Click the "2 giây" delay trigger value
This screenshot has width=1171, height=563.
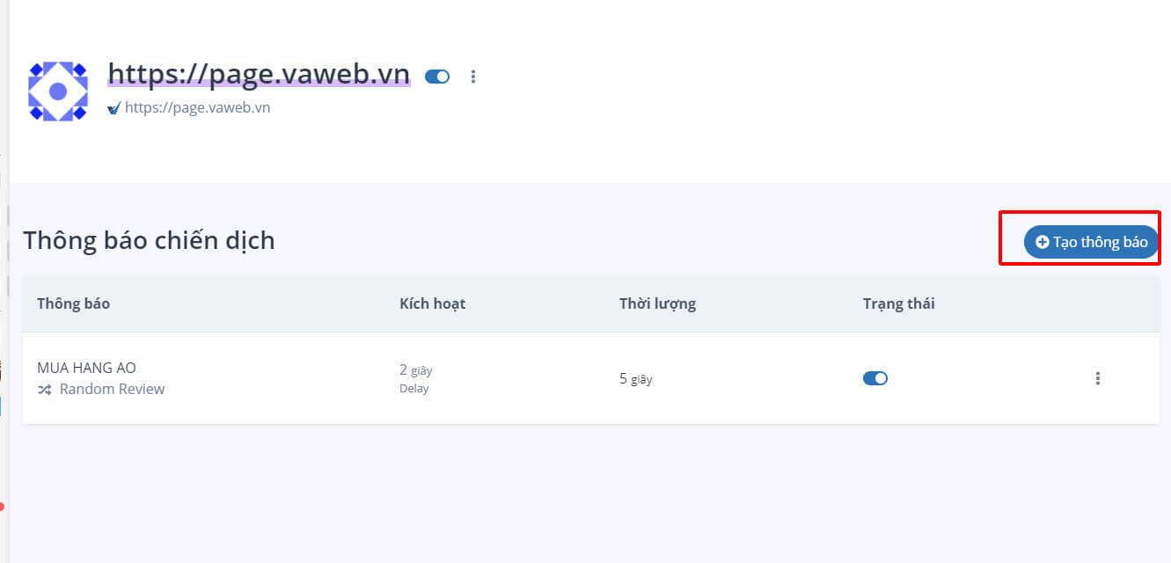[415, 370]
